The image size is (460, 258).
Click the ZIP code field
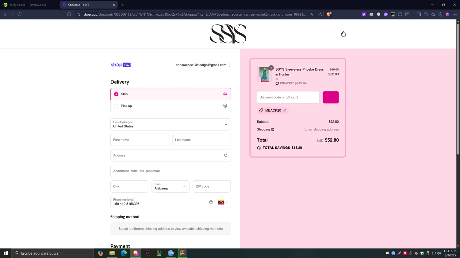[212, 186]
